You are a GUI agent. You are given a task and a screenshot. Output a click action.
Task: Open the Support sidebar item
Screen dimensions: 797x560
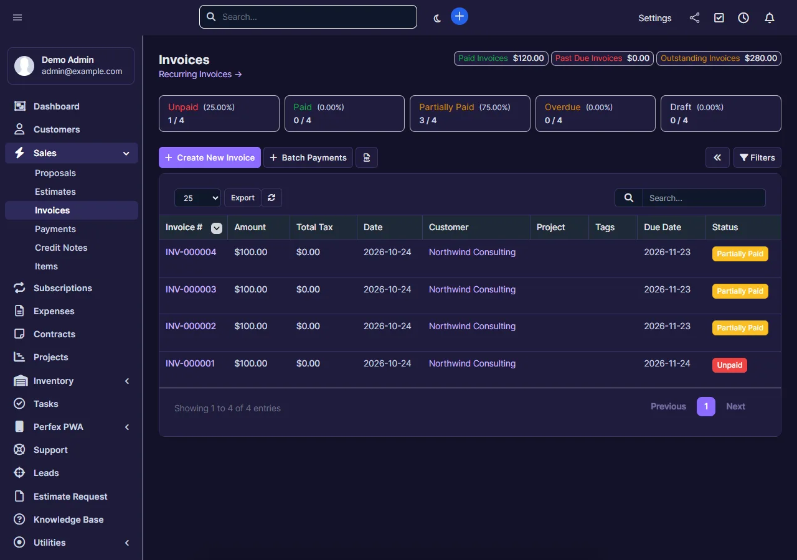click(x=72, y=450)
